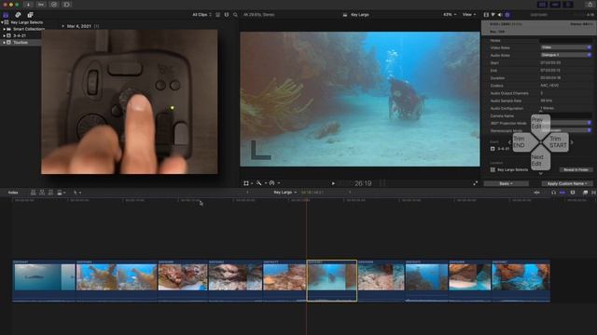This screenshot has height=335, width=597.
Task: Open the edit mode dropdown arrow
Action: [x=64, y=193]
